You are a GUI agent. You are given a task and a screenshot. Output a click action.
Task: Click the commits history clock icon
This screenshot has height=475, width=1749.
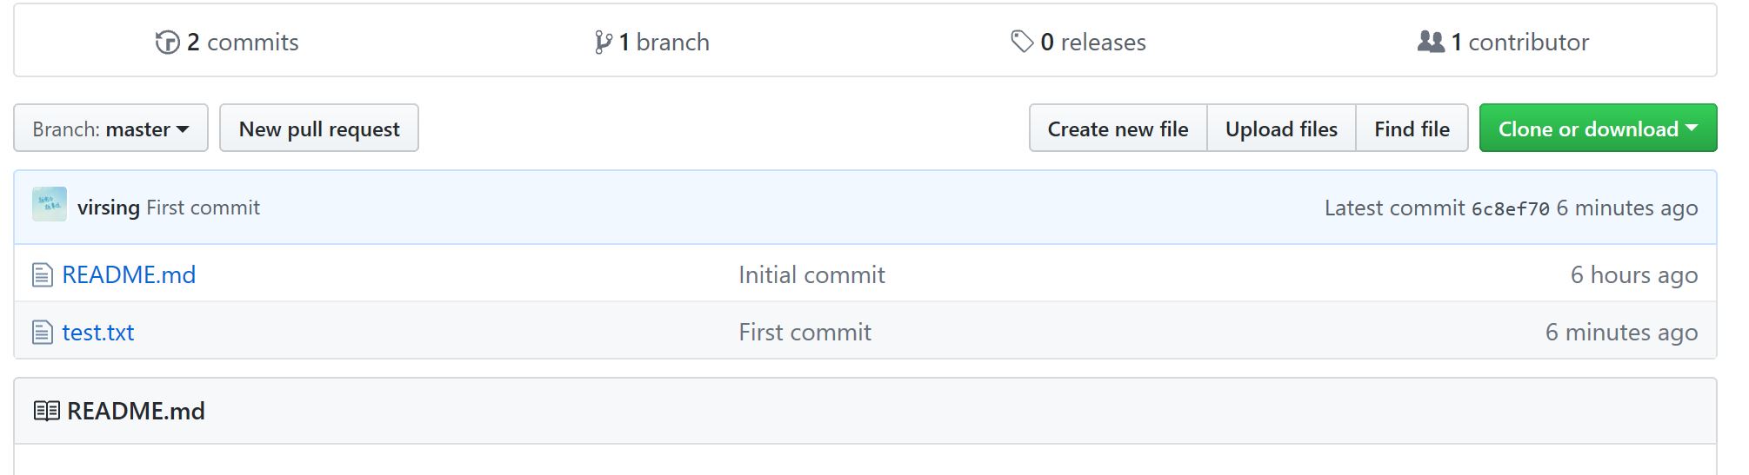(x=167, y=42)
